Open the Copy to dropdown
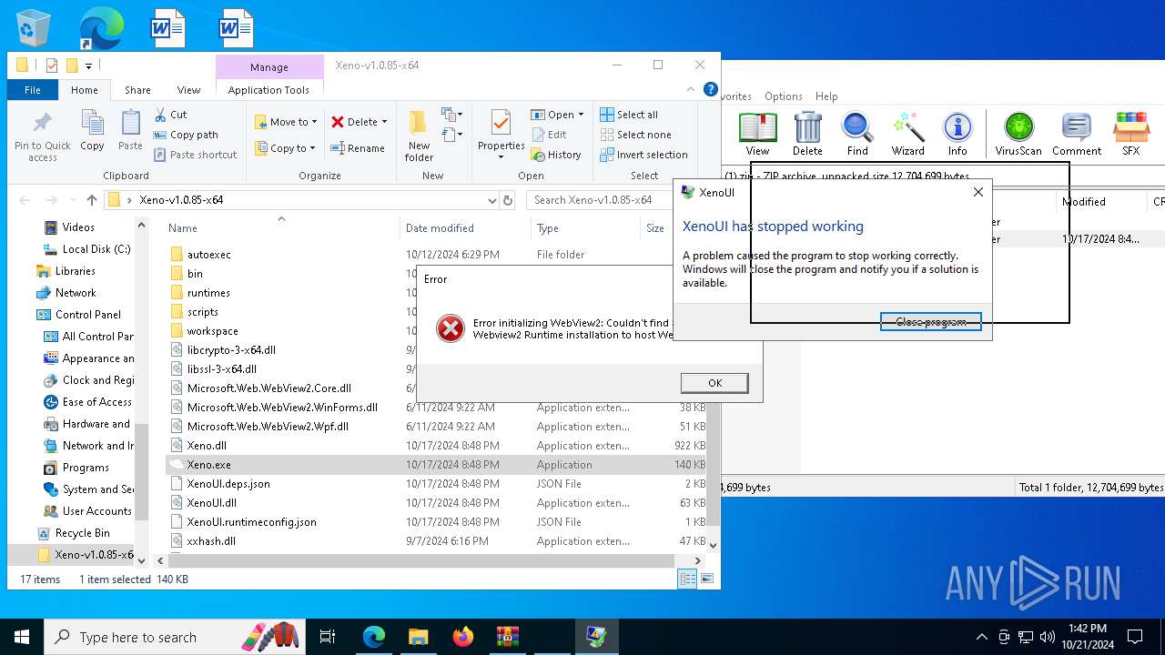The width and height of the screenshot is (1165, 655). click(x=284, y=148)
